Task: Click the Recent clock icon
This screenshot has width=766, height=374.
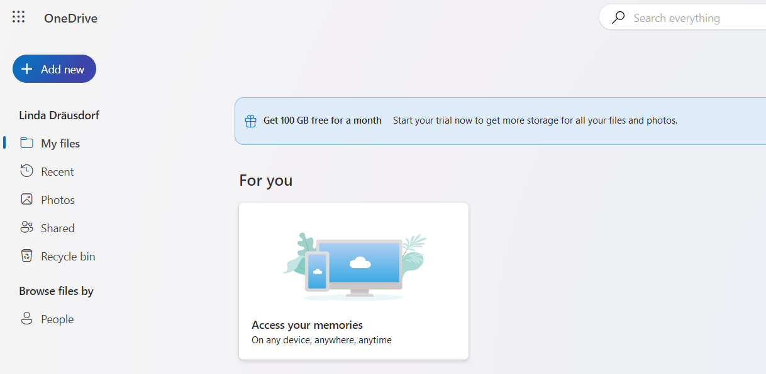Action: (26, 171)
